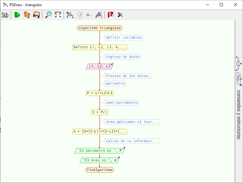Toggle comments display with // icon
This screenshot has height=183, width=243.
point(80,15)
